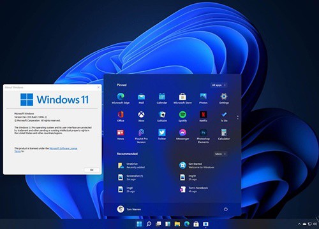The height and width of the screenshot is (229, 319).
Task: Open the Photos app
Action: click(203, 99)
